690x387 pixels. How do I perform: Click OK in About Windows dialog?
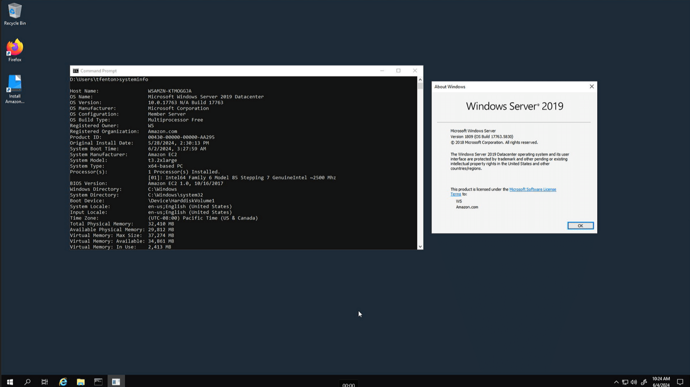tap(580, 226)
